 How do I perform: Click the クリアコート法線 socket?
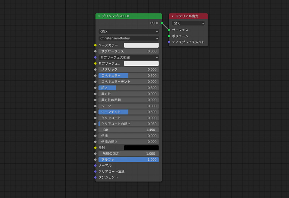click(x=95, y=172)
